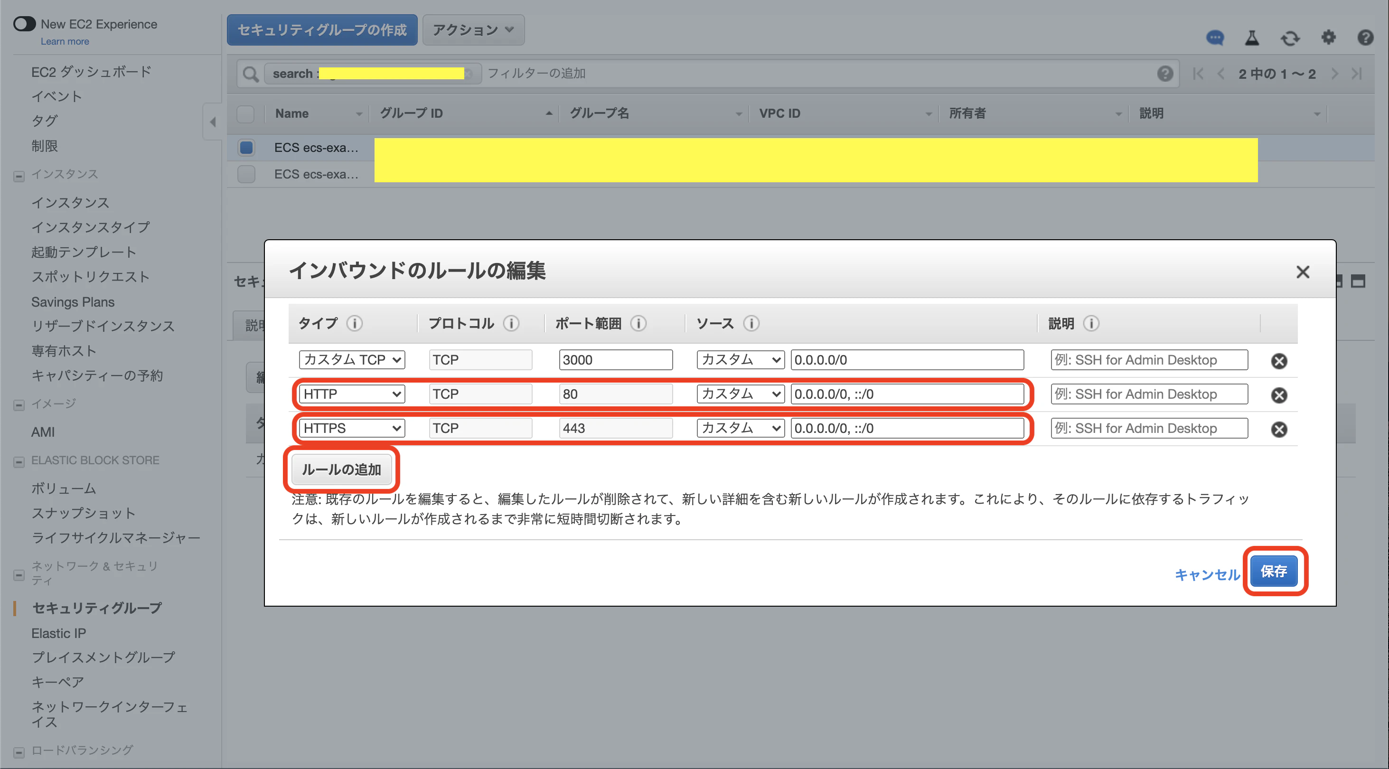Click the port range field showing 3000
This screenshot has width=1389, height=769.
[x=616, y=360]
